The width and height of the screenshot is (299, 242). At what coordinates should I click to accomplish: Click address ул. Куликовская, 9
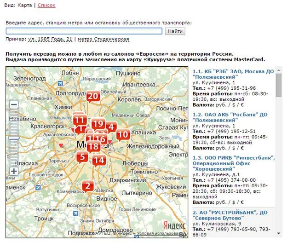click(217, 224)
